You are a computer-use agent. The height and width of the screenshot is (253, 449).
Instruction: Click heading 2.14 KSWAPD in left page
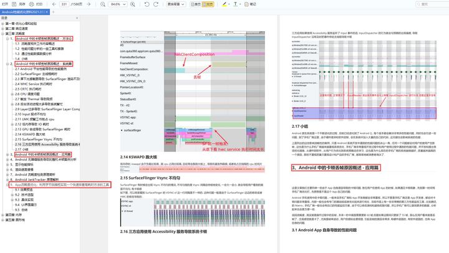[x=138, y=157]
